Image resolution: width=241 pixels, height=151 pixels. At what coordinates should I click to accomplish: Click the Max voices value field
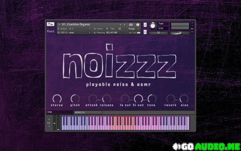[119, 29]
